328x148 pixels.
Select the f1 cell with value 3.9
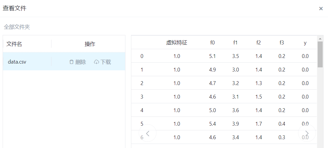click(x=235, y=124)
